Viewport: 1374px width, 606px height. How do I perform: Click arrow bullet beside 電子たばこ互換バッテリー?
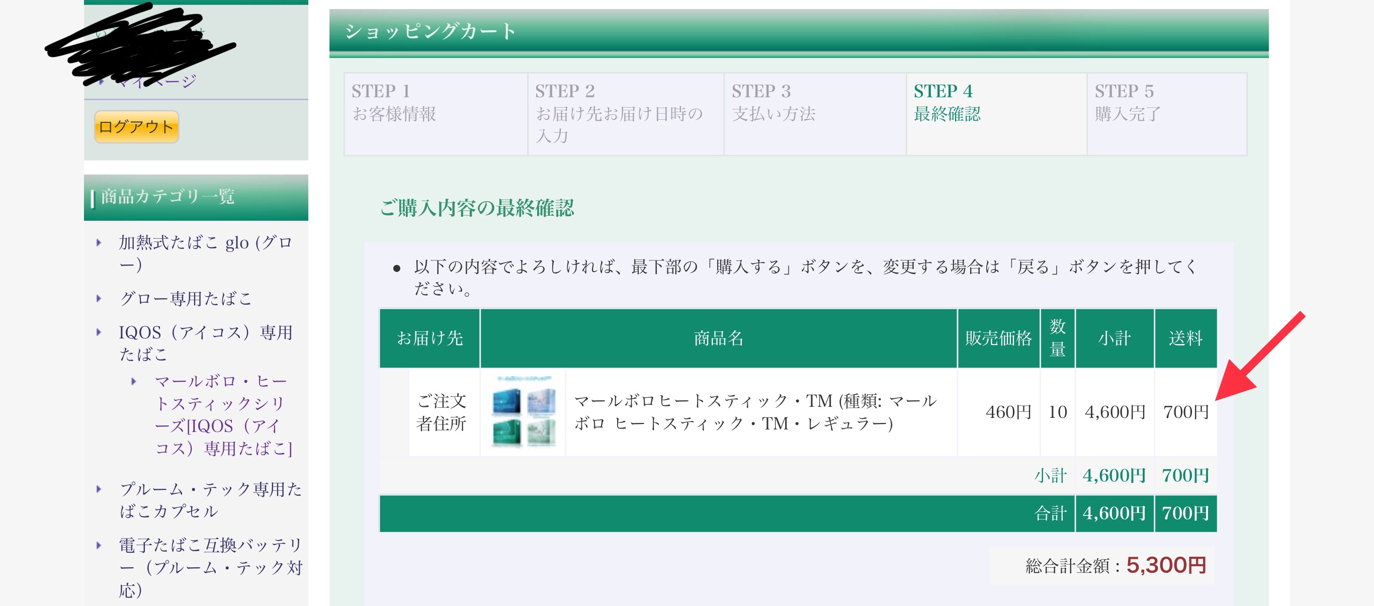click(x=99, y=545)
